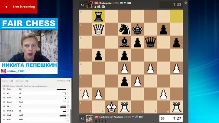Select the white pawn on d4
Viewport: 219px width, 123px height.
pyautogui.click(x=125, y=68)
